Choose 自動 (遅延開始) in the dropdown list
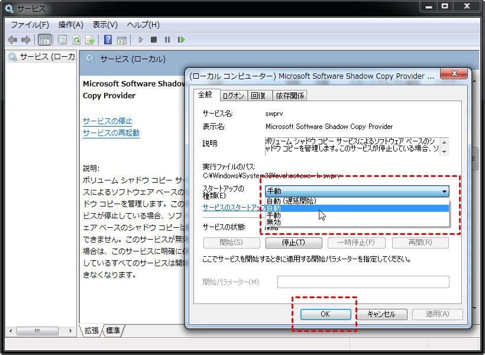This screenshot has height=355, width=485. coord(357,201)
